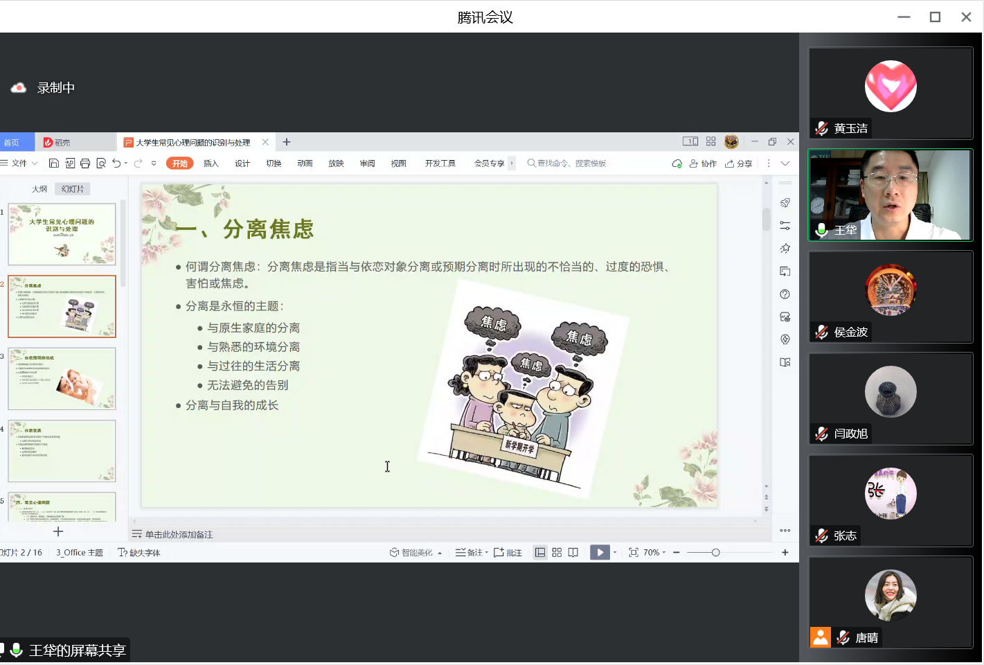The image size is (984, 665).
Task: Open Print Preview from the quick toolbar
Action: pos(101,163)
